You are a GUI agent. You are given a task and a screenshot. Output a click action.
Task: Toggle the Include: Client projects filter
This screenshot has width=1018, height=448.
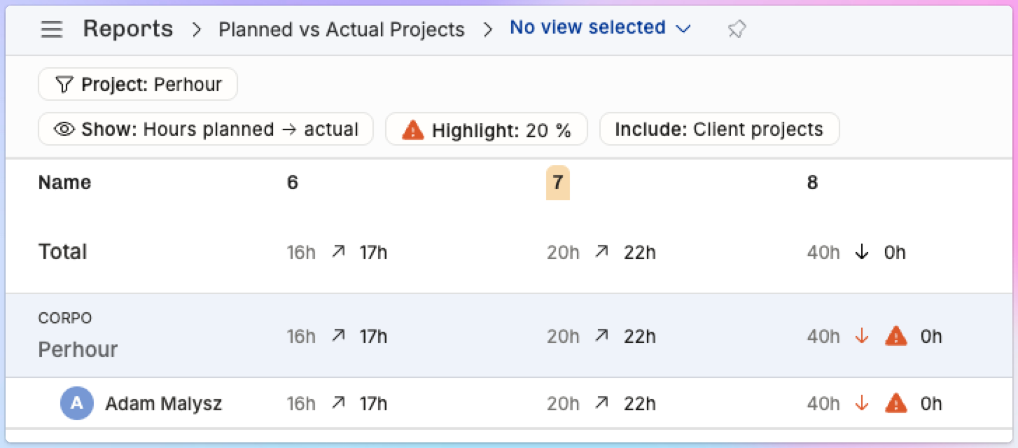coord(719,129)
